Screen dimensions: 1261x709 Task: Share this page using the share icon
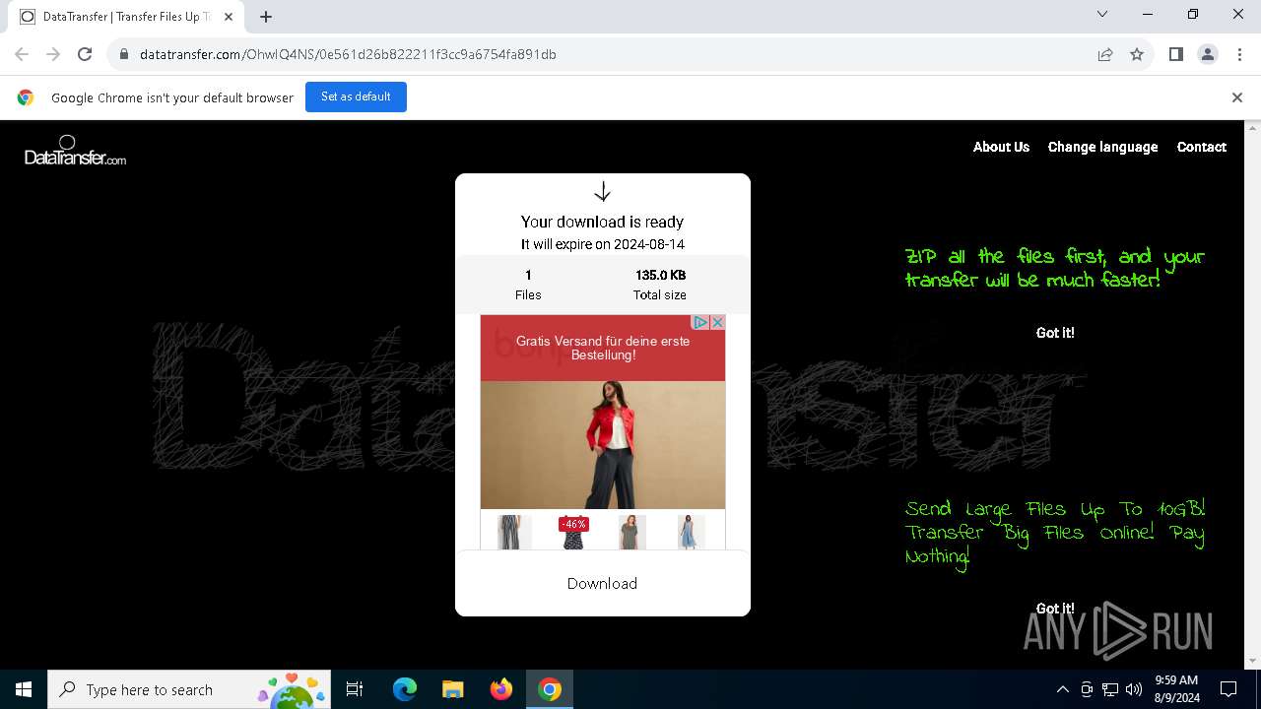coord(1105,54)
